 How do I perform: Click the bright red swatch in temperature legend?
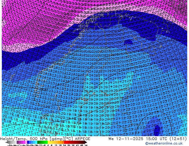(65, 142)
